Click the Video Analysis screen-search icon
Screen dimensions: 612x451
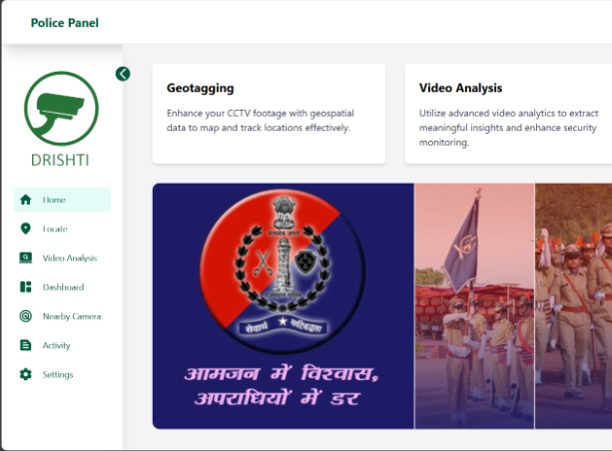point(25,257)
